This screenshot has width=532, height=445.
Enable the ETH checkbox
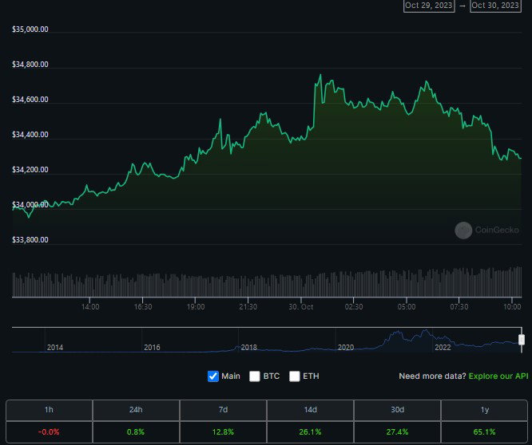point(295,376)
